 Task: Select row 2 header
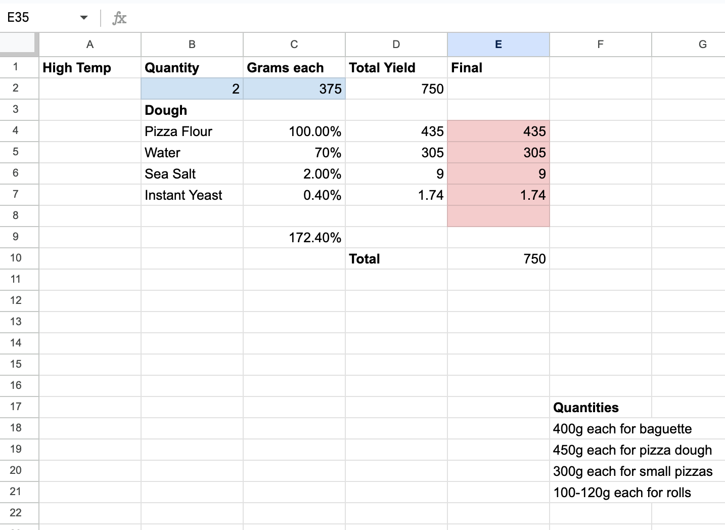tap(19, 89)
